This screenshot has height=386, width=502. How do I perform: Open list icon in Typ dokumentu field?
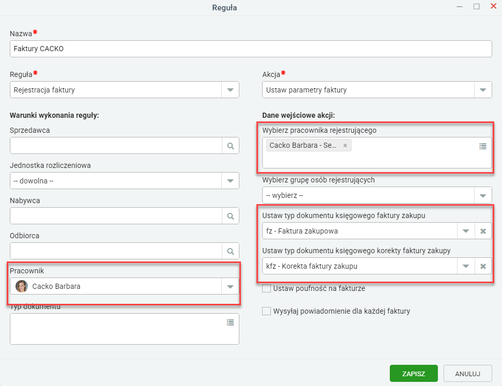(230, 322)
